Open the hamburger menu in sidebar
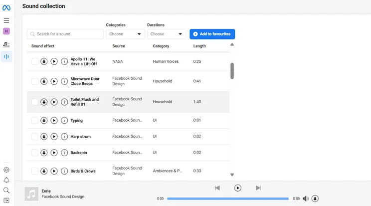 6,20
